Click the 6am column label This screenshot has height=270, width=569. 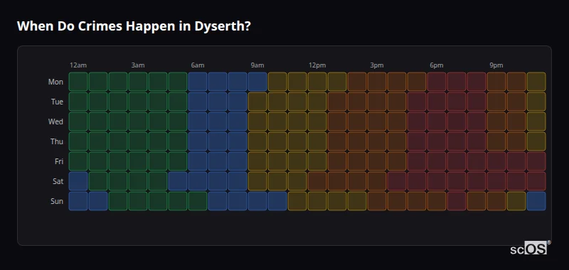[x=198, y=65]
